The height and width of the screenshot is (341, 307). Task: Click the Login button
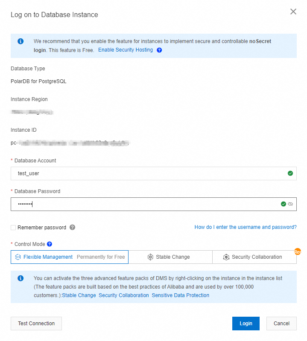246,324
